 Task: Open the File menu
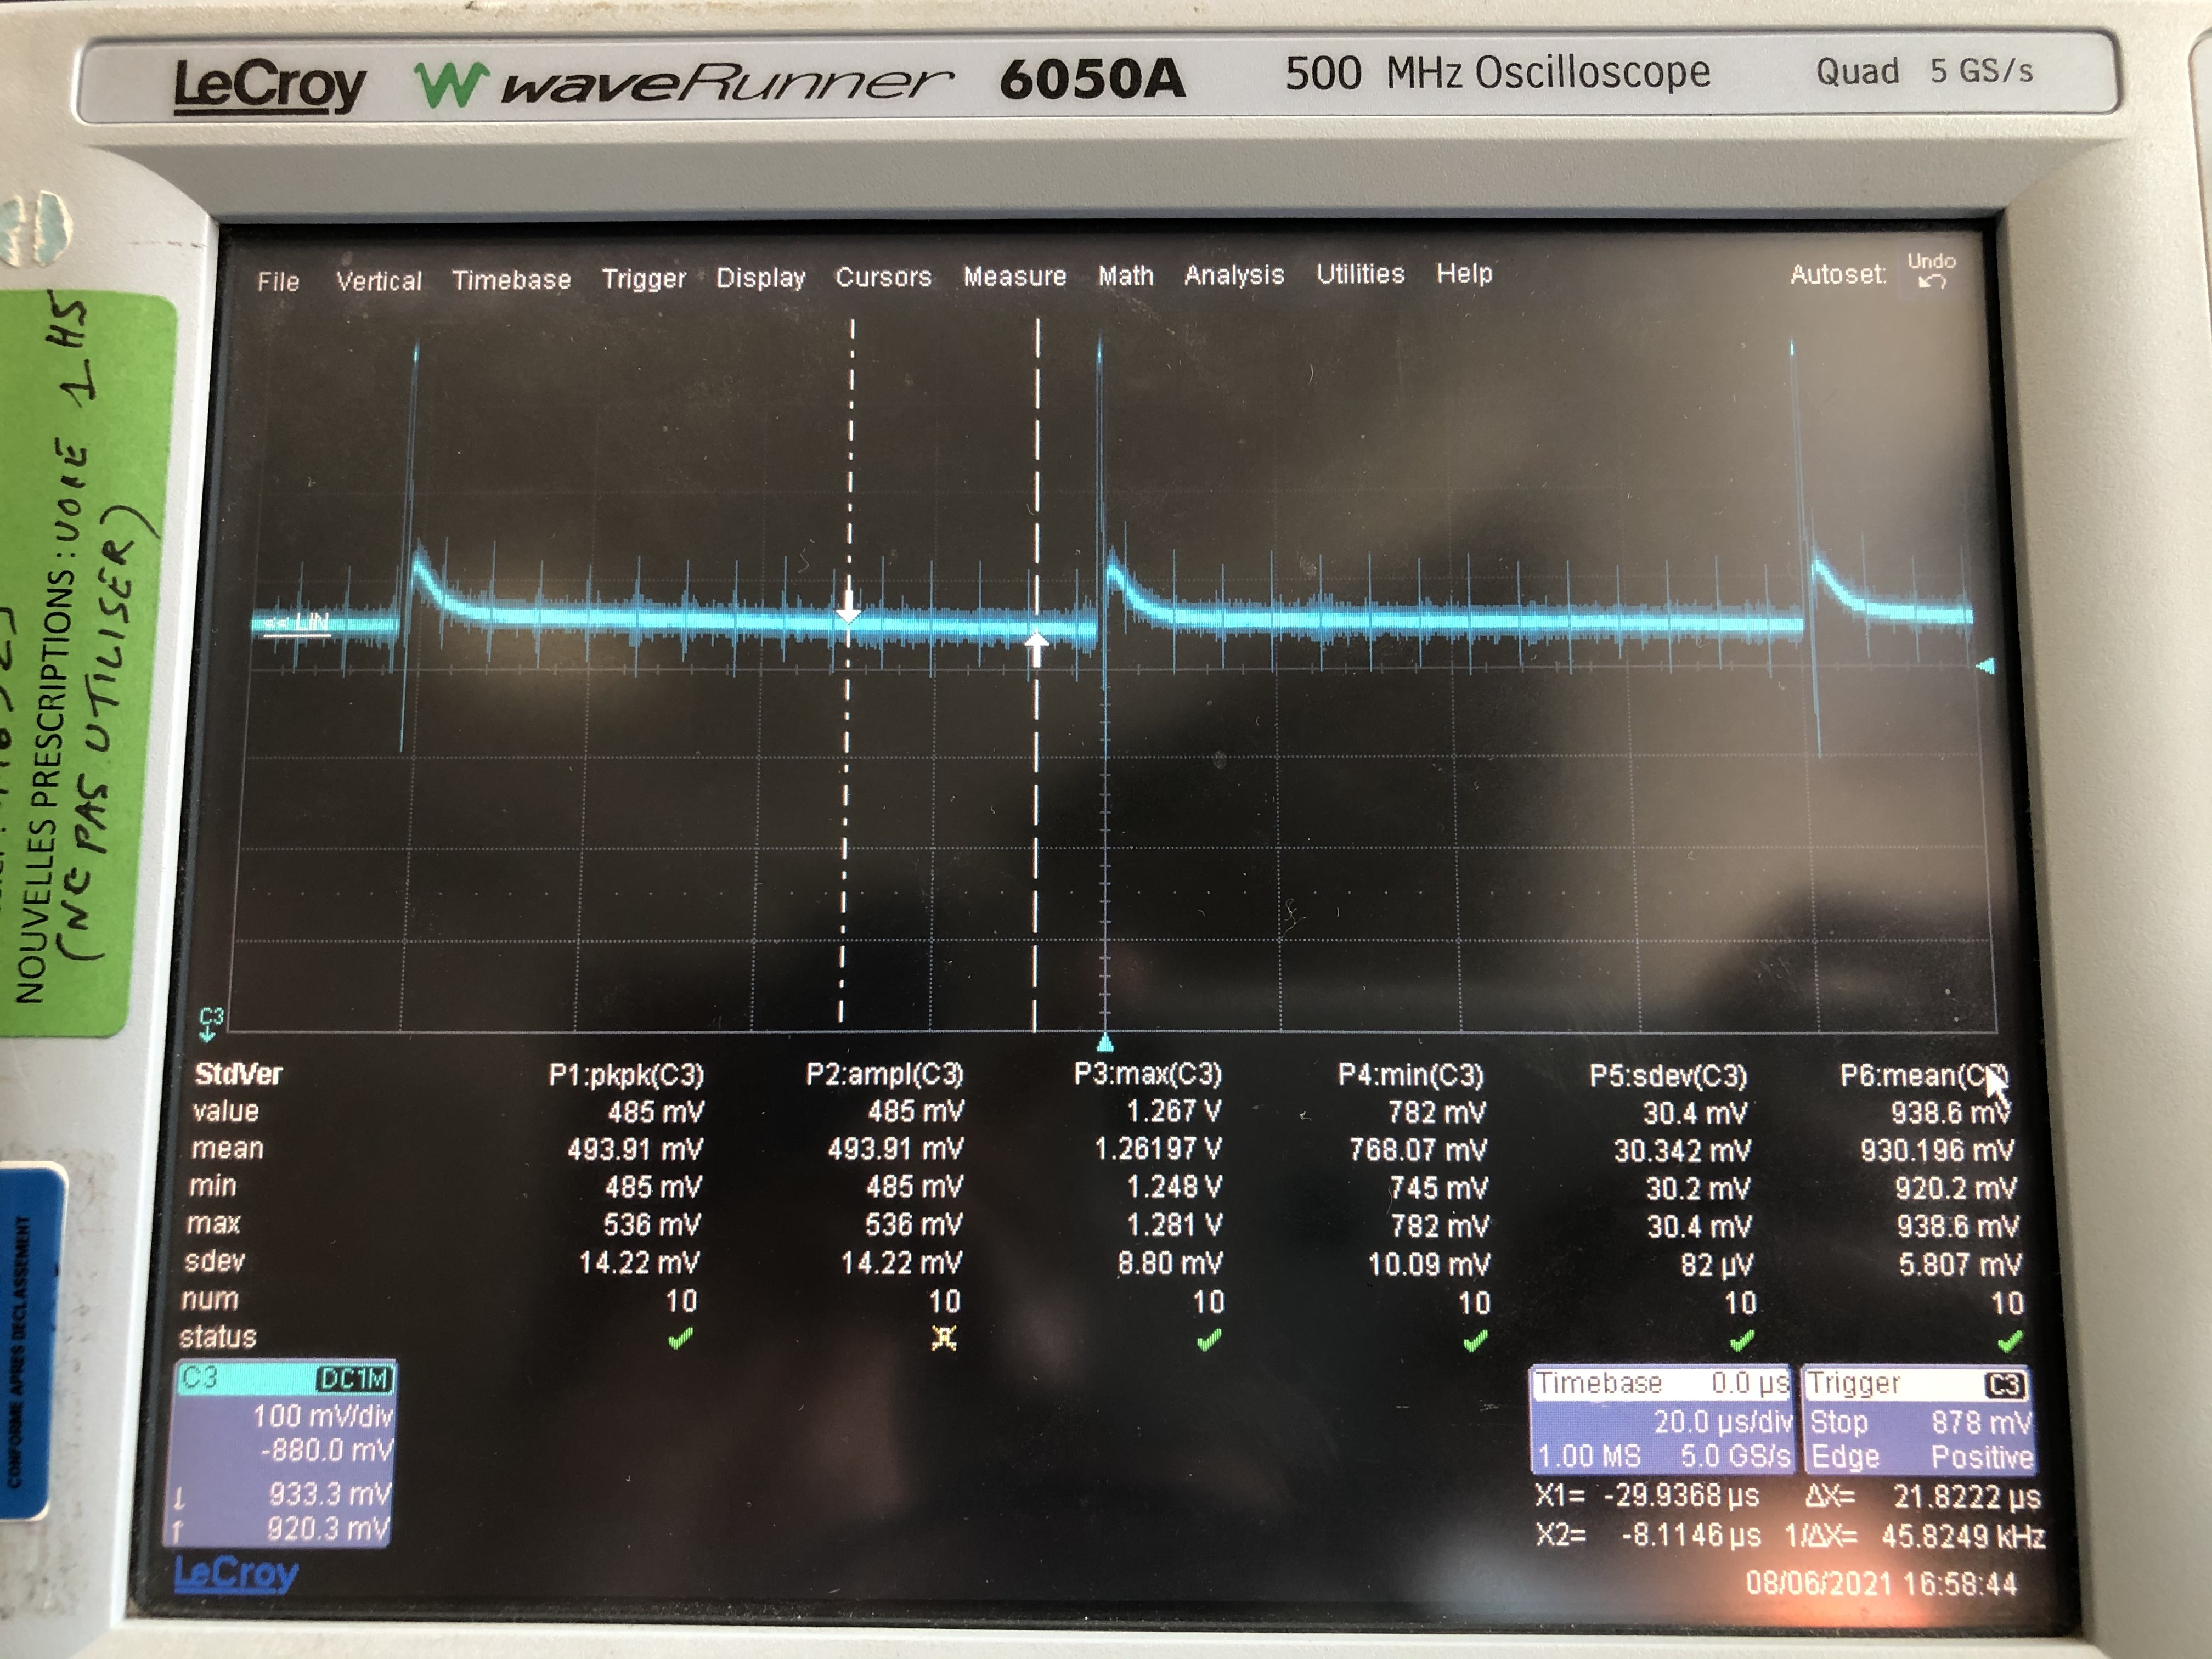278,282
